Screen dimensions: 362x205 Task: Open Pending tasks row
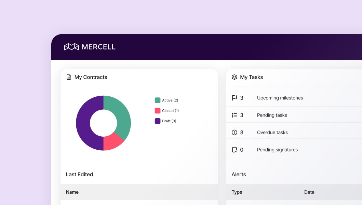pyautogui.click(x=294, y=115)
